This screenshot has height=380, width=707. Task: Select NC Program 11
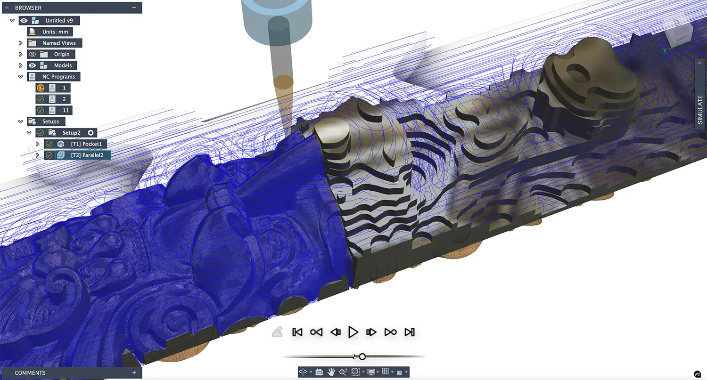54,110
